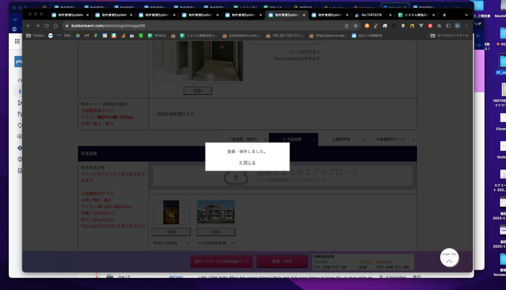This screenshot has height=290, width=506.
Task: Select the building exterior photo thumbnail
Action: [216, 212]
